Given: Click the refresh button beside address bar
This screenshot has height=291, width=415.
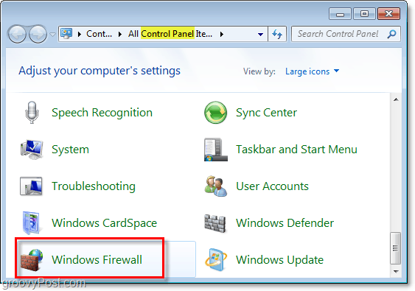Looking at the screenshot, I should coord(277,34).
